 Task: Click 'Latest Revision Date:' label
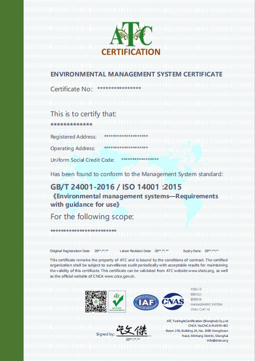coord(136,251)
